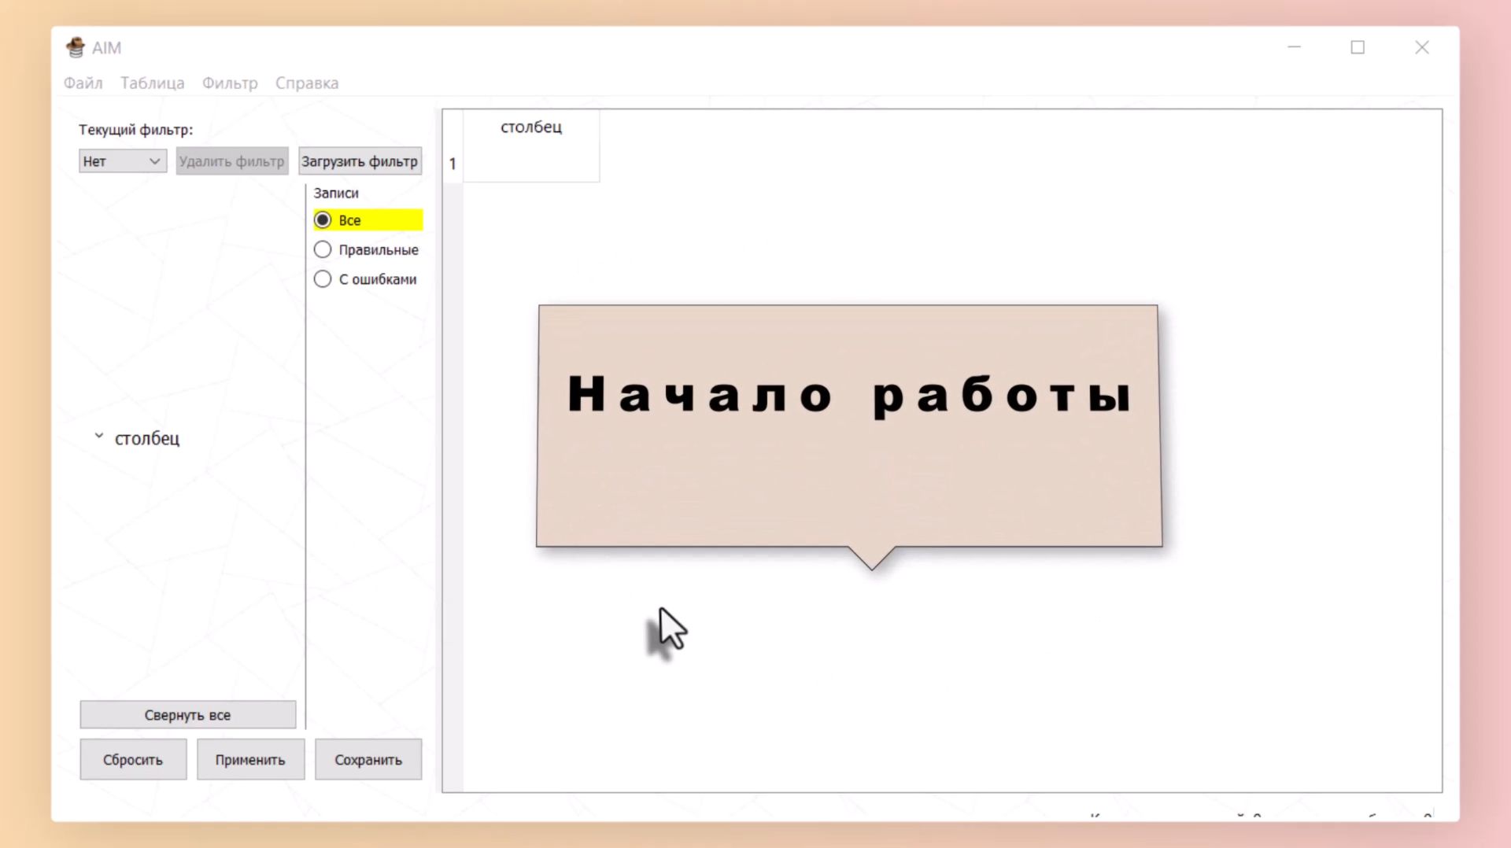Apply changes with the Применить button

point(250,759)
